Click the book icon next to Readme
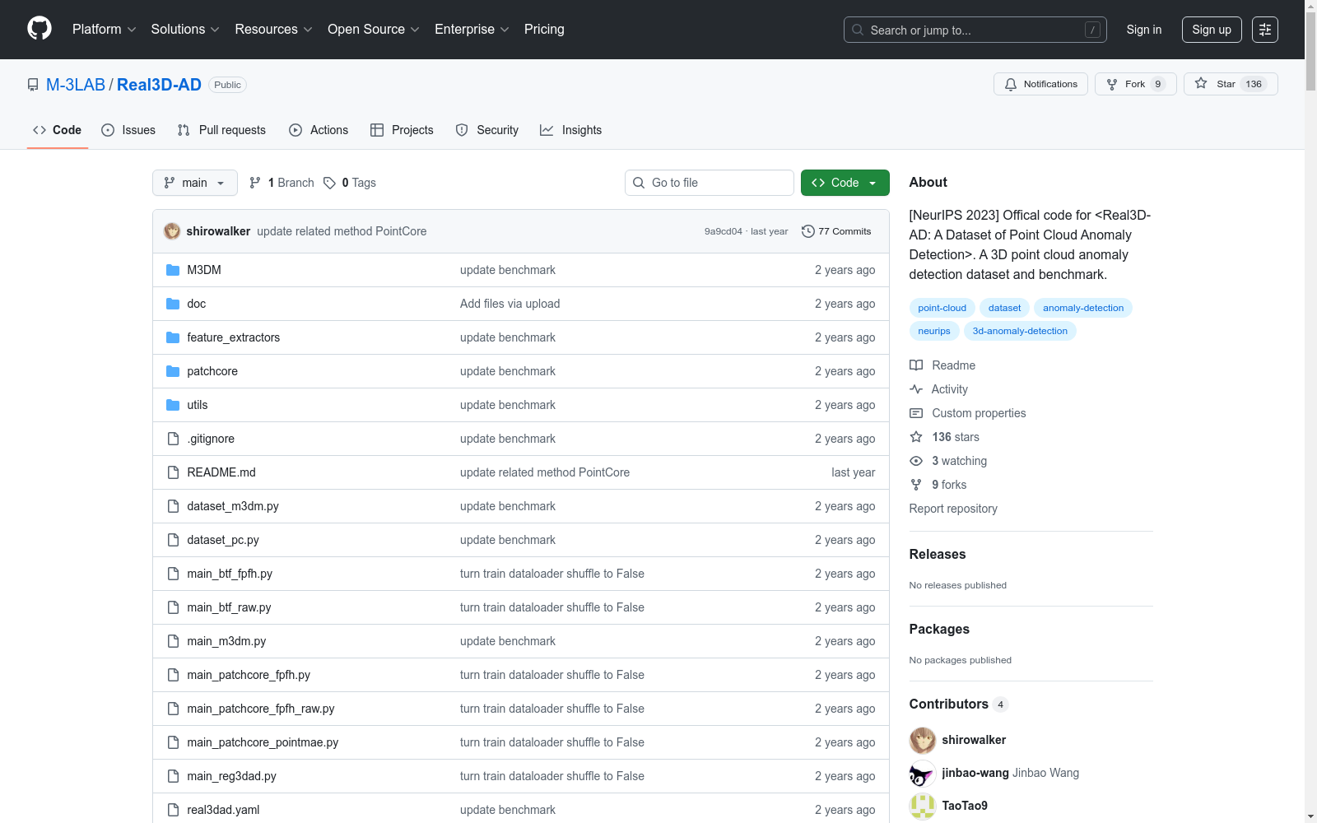 pyautogui.click(x=916, y=365)
